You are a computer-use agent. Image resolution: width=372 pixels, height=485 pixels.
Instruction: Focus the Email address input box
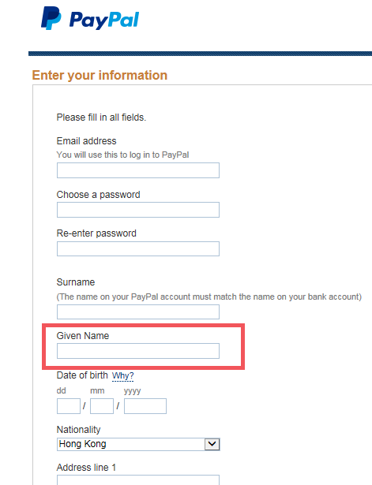pyautogui.click(x=138, y=170)
